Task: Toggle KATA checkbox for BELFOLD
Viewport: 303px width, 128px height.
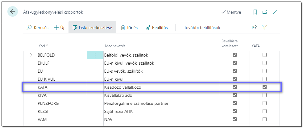Action: [x=264, y=55]
